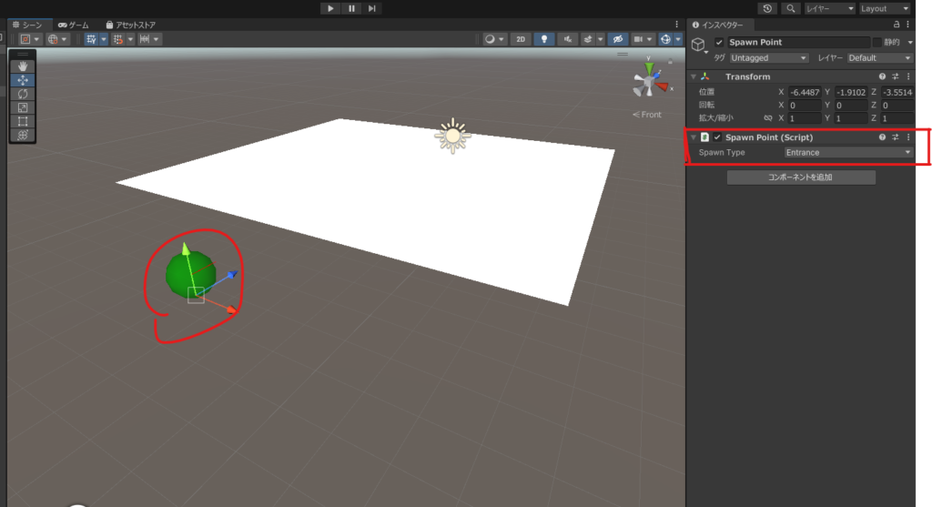Toggle Spawn Point object active checkbox
The height and width of the screenshot is (507, 932).
pyautogui.click(x=720, y=43)
